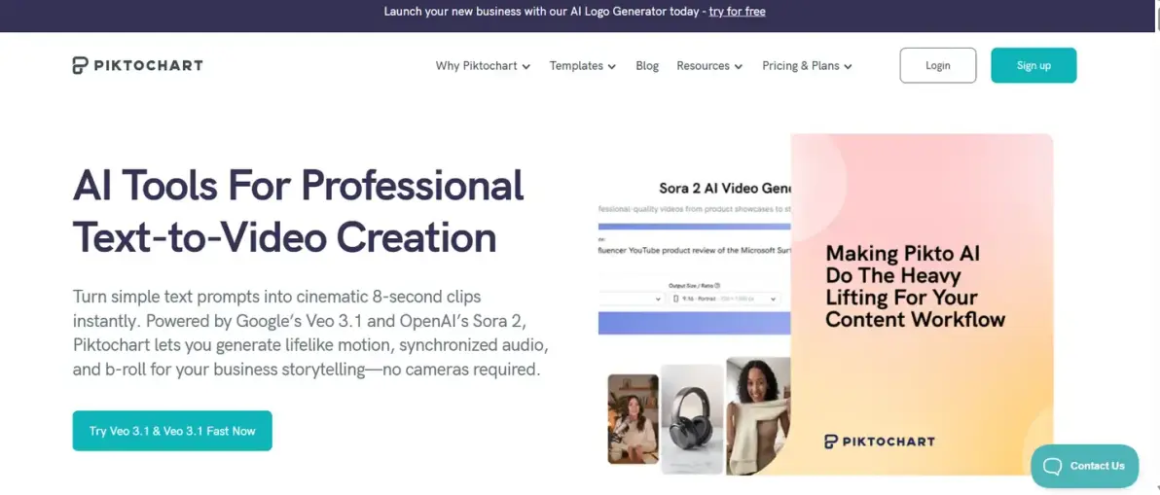1160x495 pixels.
Task: Click the 'Sora 2 AI Video Gen' heading
Action: pyautogui.click(x=725, y=189)
